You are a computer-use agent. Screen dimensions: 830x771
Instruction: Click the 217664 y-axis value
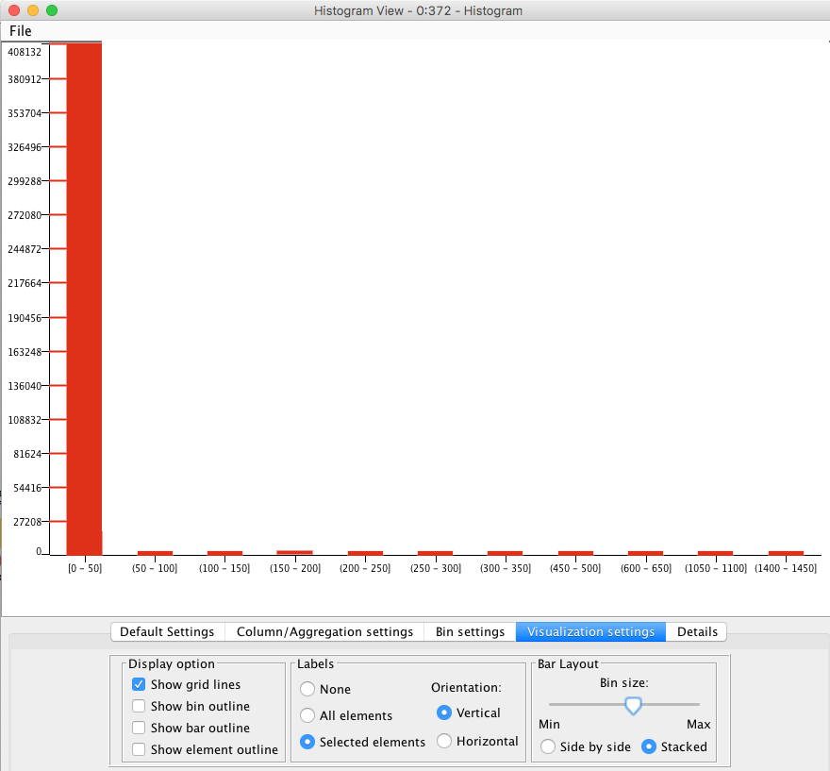click(25, 283)
